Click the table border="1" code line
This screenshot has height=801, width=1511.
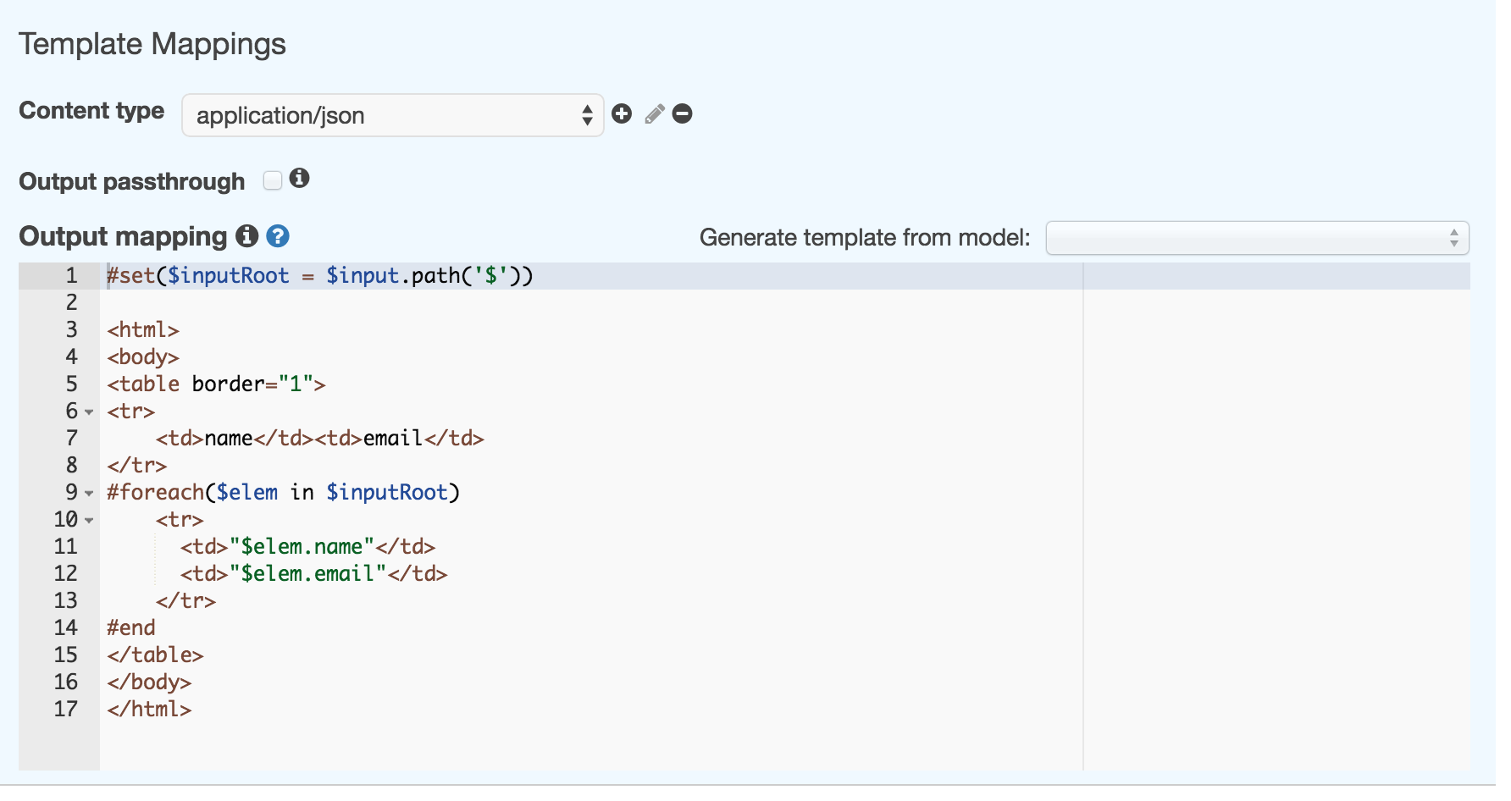pos(216,384)
